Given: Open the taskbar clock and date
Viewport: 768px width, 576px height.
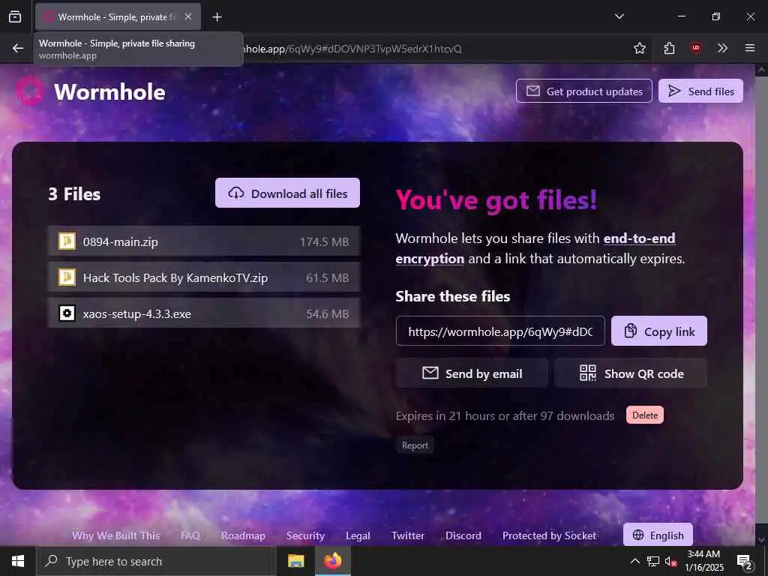Looking at the screenshot, I should (703, 561).
